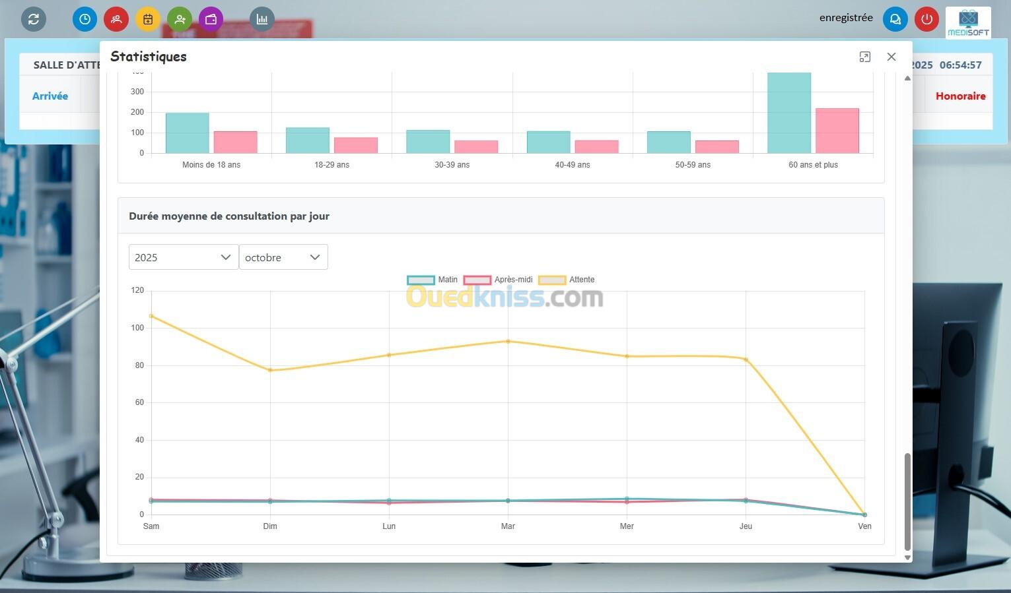This screenshot has height=593, width=1011.
Task: Click the teal bar for 60 ans et plus
Action: click(x=789, y=113)
